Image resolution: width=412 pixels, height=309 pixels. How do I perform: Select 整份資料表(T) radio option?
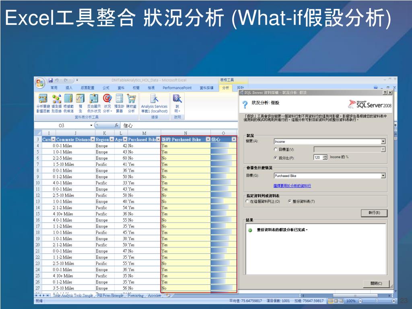290,201
